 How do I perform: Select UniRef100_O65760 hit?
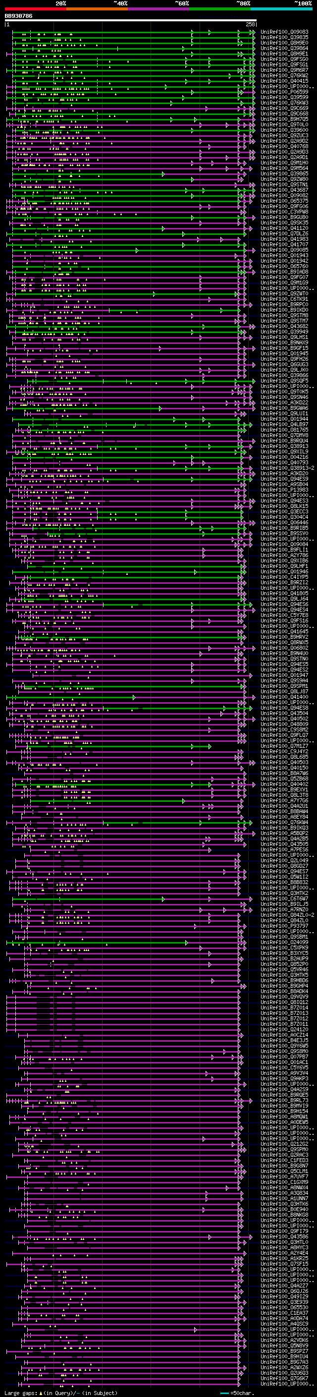click(284, 266)
